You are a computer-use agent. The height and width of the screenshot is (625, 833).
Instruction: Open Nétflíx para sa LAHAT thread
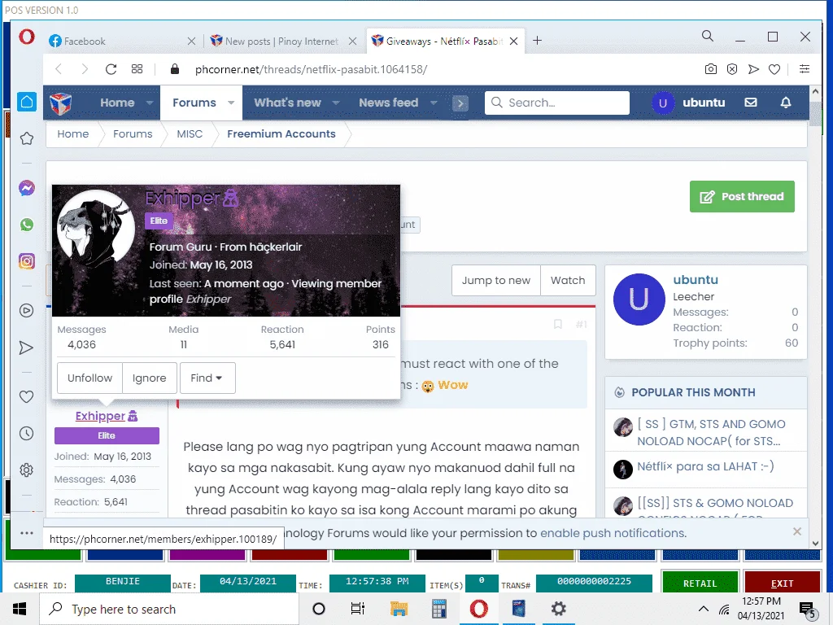click(705, 466)
